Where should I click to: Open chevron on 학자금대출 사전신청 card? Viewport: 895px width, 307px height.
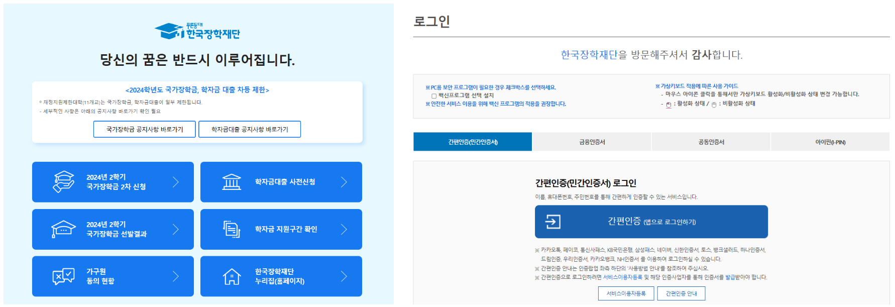[344, 182]
